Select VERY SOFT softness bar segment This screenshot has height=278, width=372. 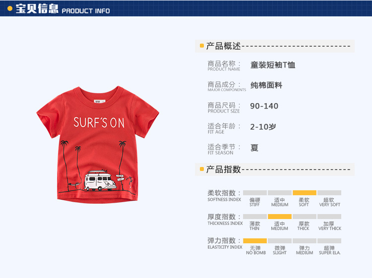click(329, 193)
